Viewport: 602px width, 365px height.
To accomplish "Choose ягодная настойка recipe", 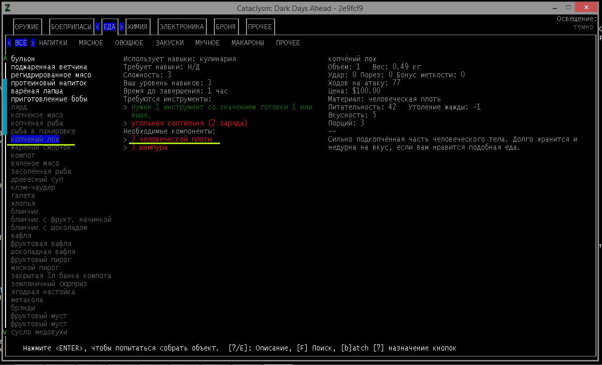I will (43, 292).
